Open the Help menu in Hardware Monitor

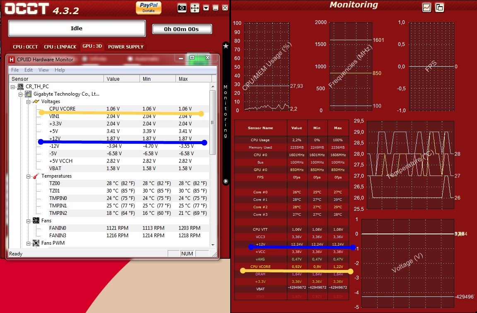click(x=60, y=70)
